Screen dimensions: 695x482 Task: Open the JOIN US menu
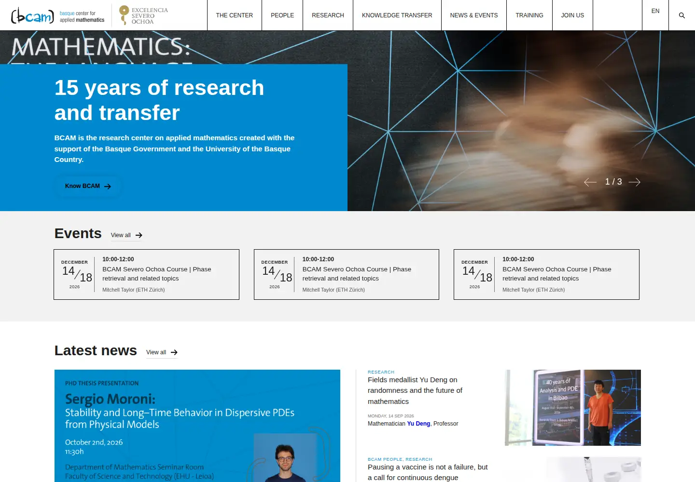pyautogui.click(x=572, y=15)
